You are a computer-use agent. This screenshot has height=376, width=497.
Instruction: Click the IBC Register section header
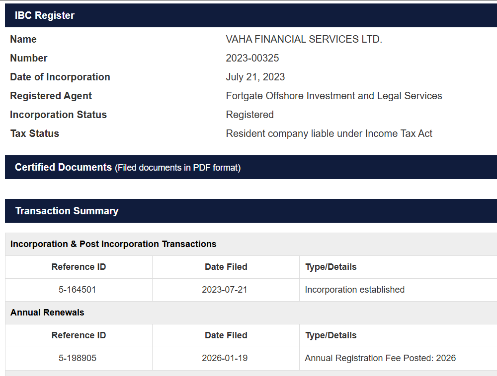pos(251,15)
